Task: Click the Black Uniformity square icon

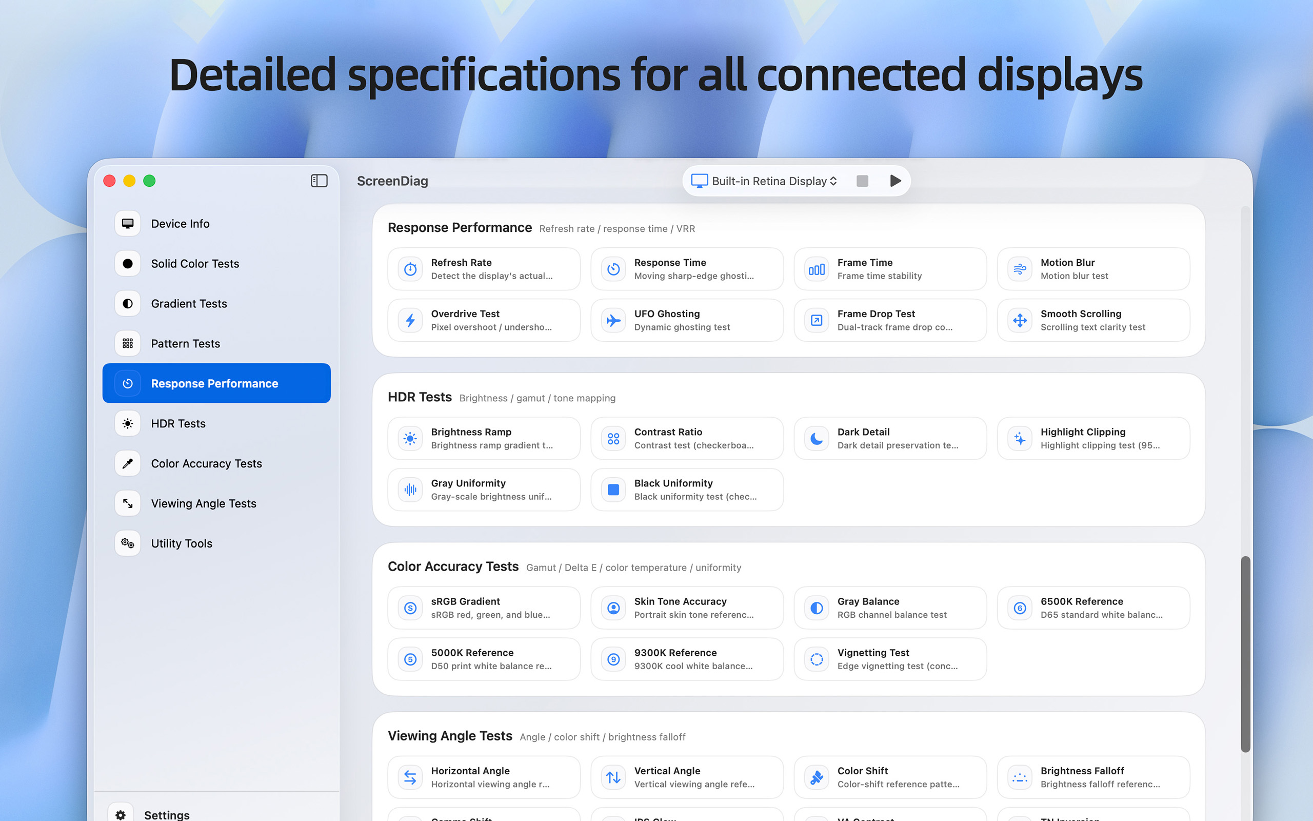Action: [x=613, y=490]
